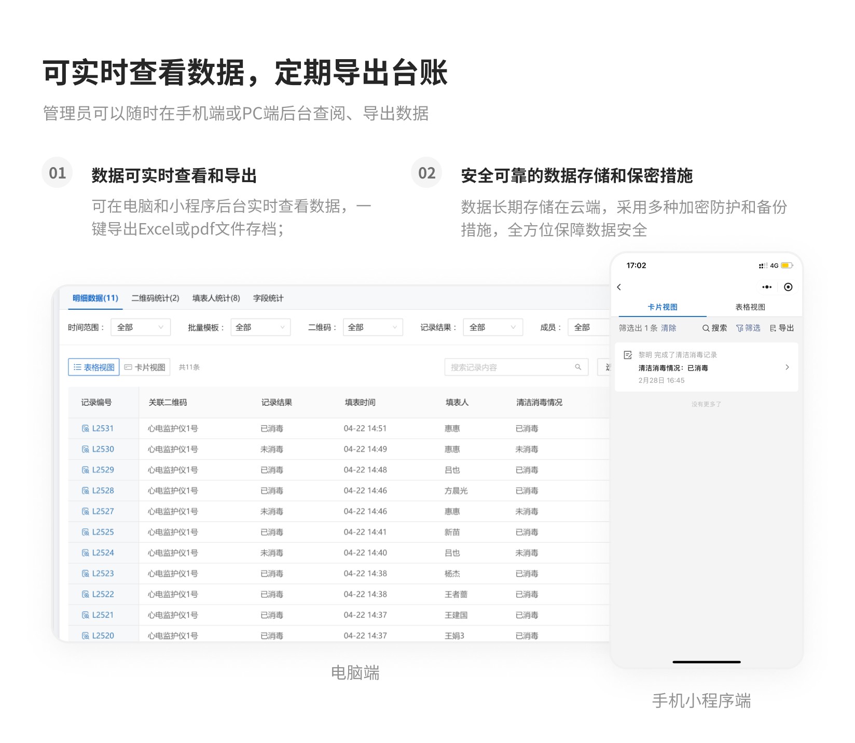Screen dimensions: 855x743
Task: Click 2月28日 16:45 on phone card
Action: 661,380
